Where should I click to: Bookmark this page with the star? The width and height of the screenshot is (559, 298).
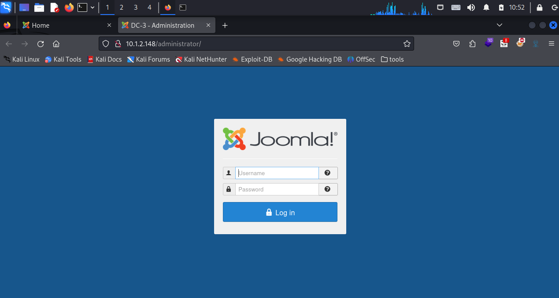(407, 44)
